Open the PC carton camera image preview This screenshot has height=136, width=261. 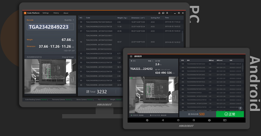pos(50,76)
